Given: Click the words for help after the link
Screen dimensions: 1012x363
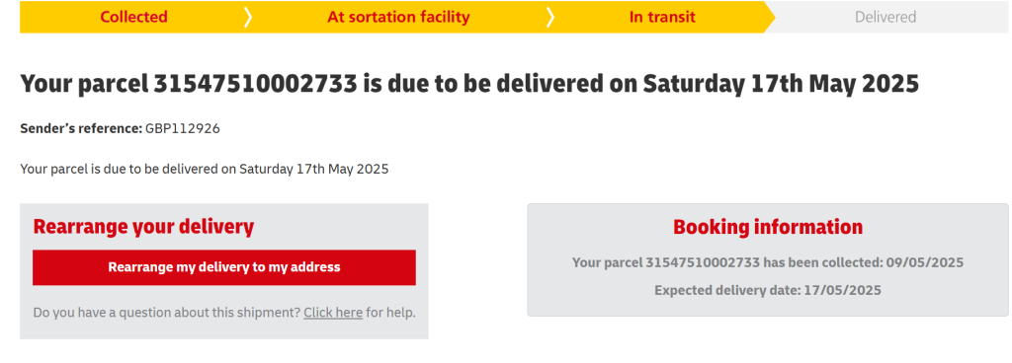Looking at the screenshot, I should pos(390,313).
